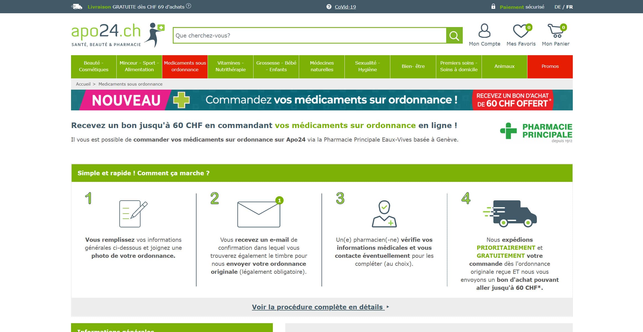643x332 pixels.
Task: Switch language to FR
Action: [569, 7]
